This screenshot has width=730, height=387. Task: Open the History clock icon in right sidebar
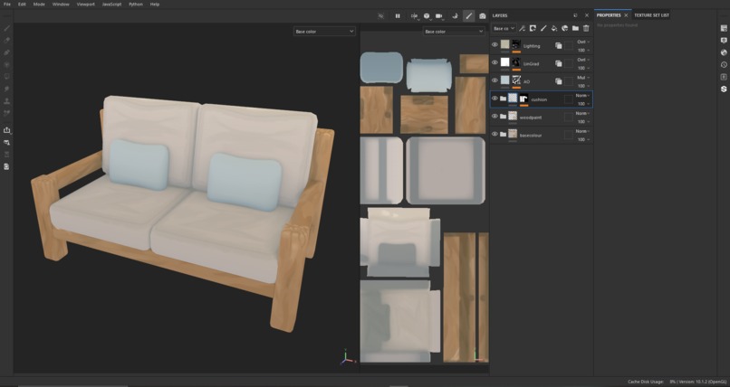tap(724, 64)
